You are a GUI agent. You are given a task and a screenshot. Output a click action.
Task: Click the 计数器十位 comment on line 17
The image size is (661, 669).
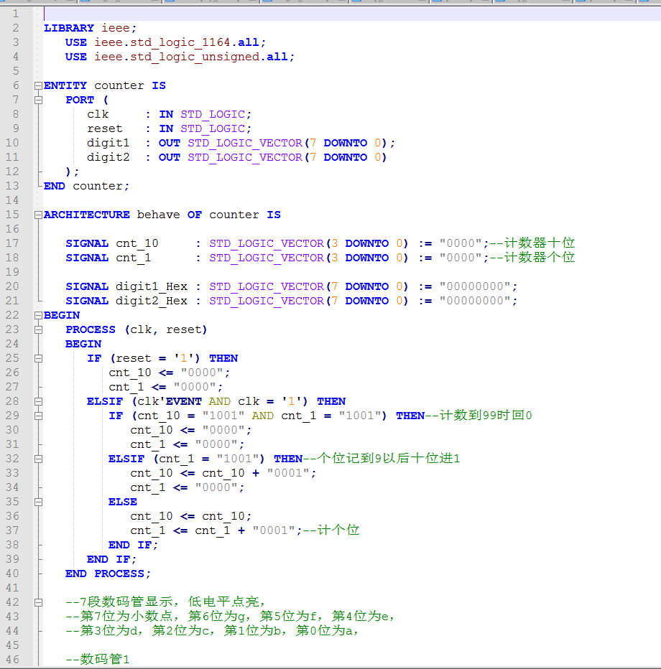[539, 243]
